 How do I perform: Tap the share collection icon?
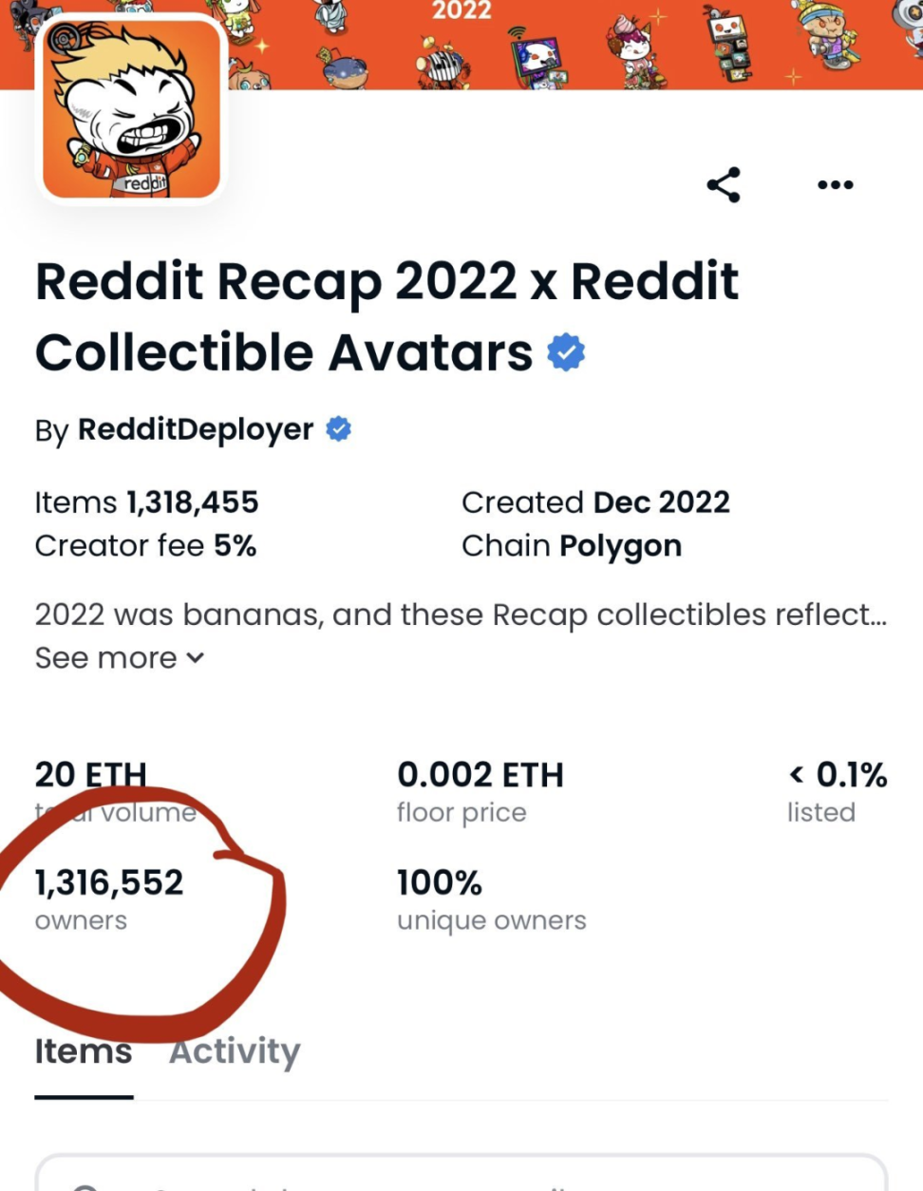click(724, 185)
